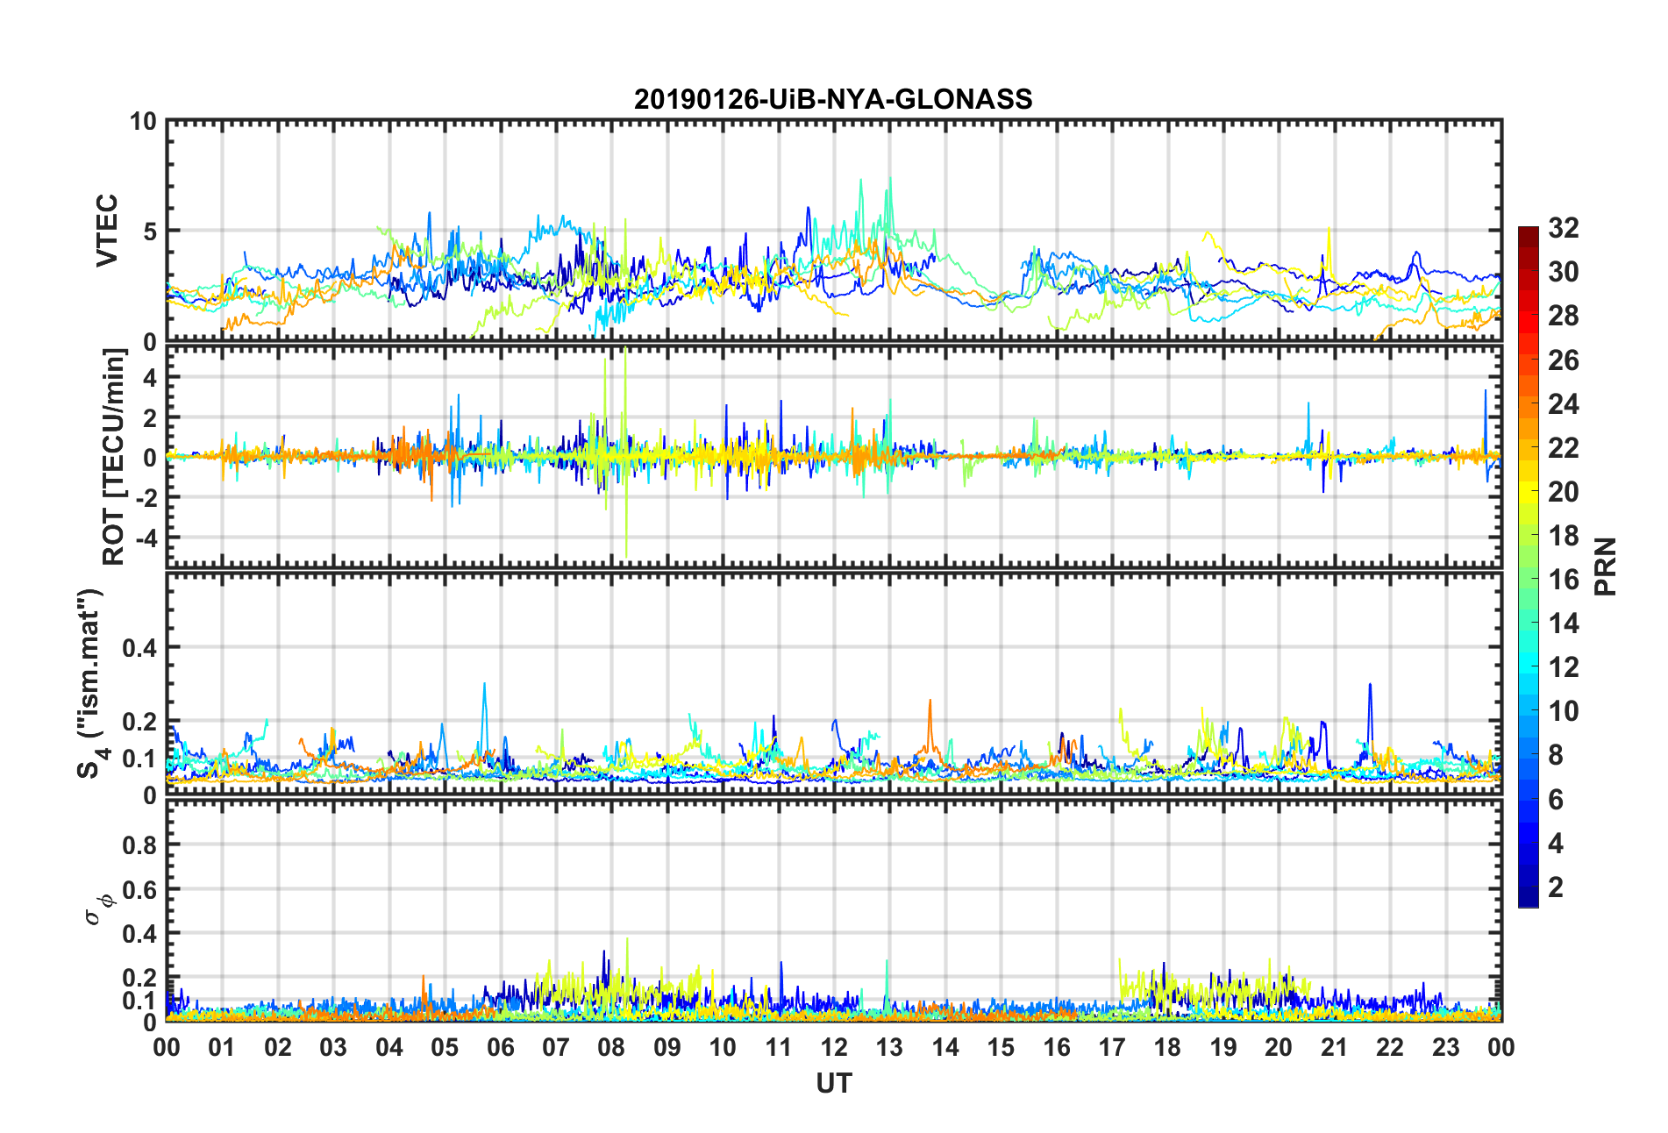
Task: Click the PRN colorbar gradient
Action: tap(1529, 566)
